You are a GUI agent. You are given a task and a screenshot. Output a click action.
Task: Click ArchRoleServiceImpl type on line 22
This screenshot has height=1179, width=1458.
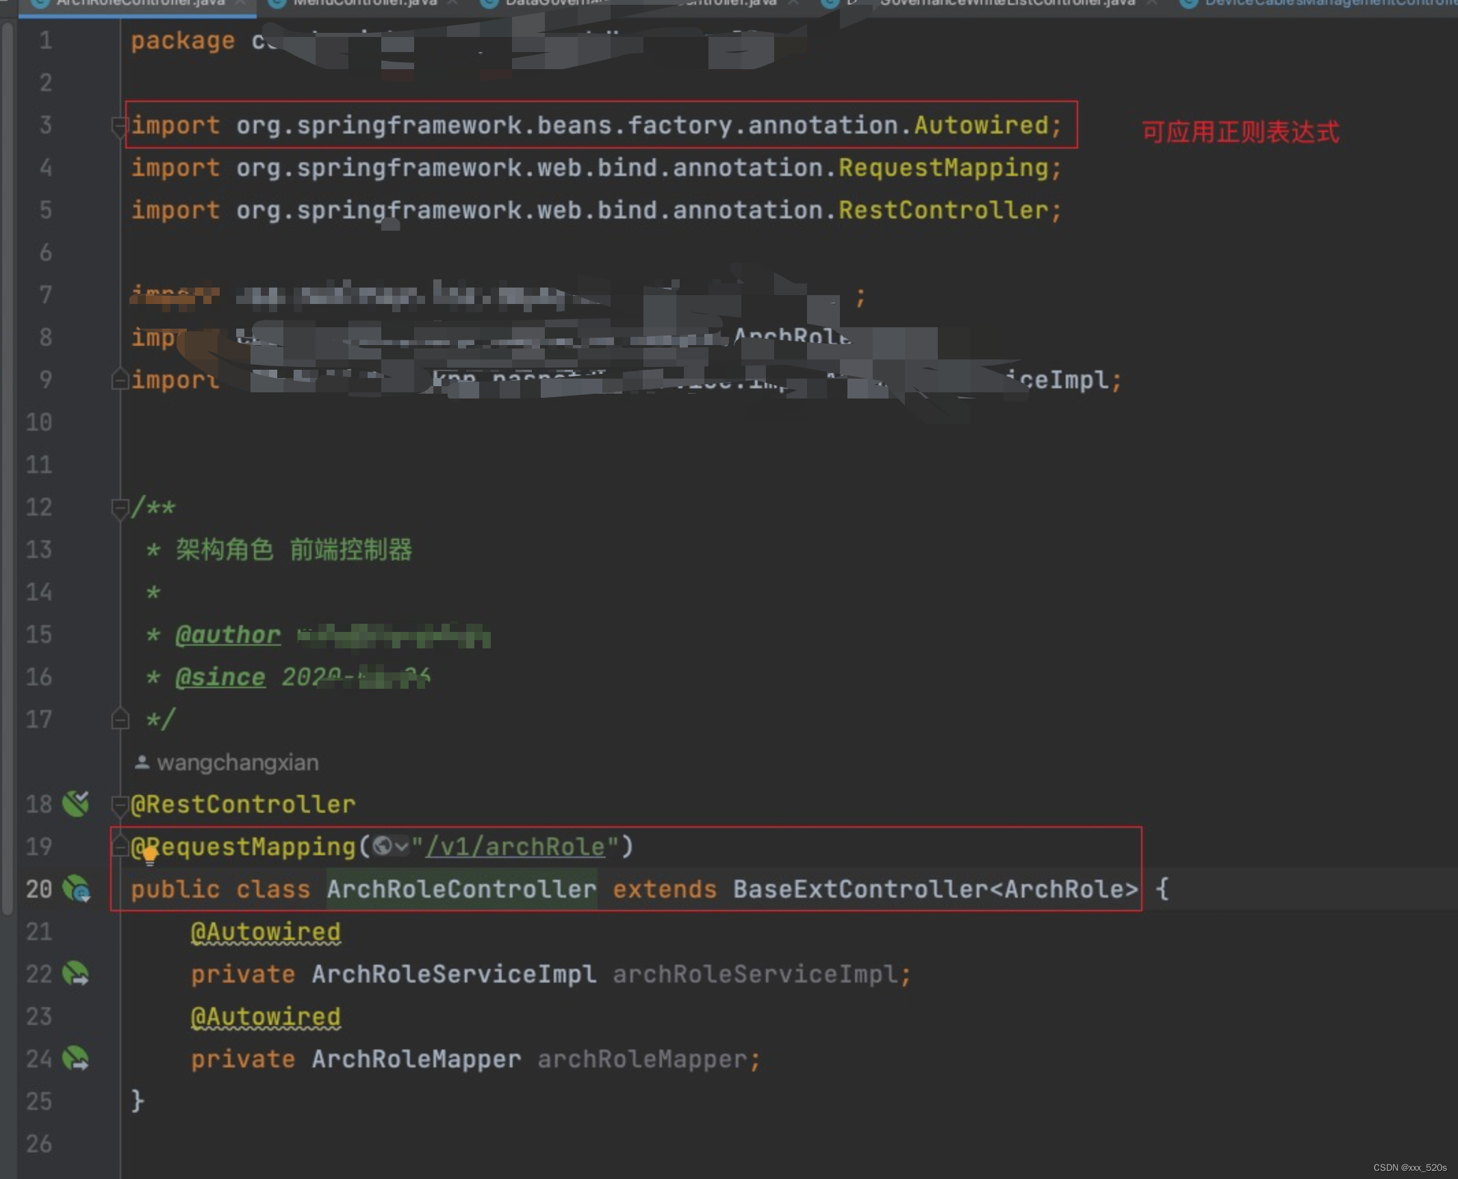point(454,974)
